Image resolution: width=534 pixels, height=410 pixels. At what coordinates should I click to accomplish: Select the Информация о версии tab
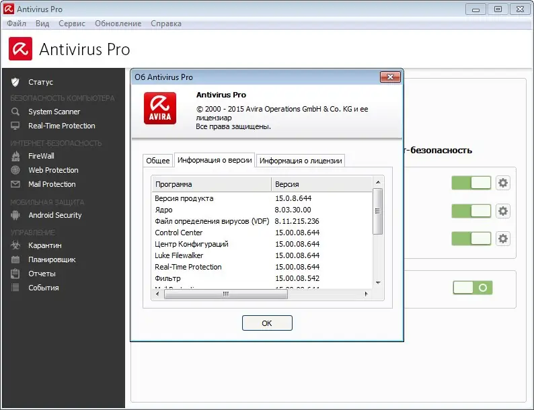click(x=215, y=160)
